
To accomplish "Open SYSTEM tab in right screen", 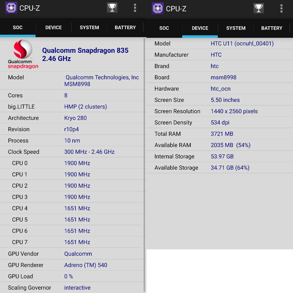I will click(x=236, y=28).
